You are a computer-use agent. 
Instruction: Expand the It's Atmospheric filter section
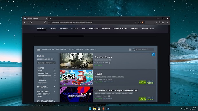click(54, 101)
